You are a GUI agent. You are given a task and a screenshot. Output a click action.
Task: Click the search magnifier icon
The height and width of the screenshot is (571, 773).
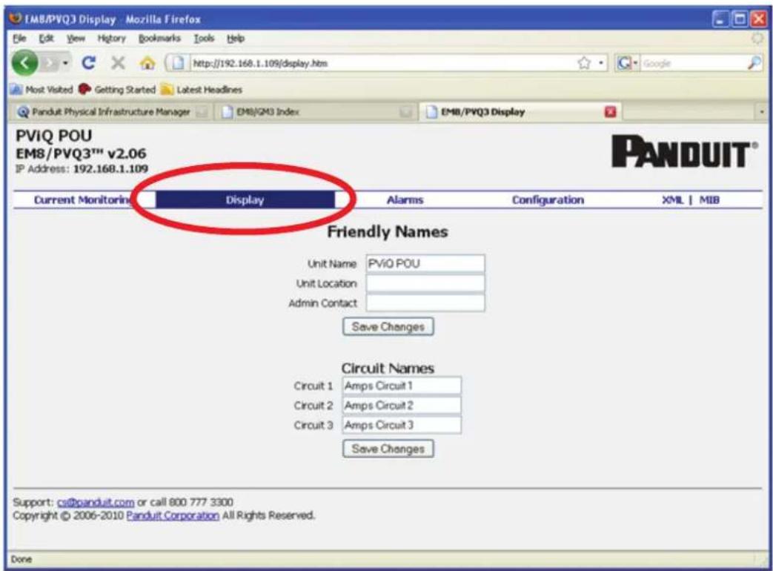tap(754, 63)
